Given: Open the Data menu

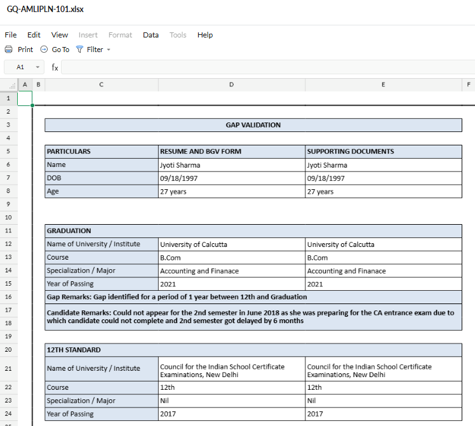Looking at the screenshot, I should click(x=151, y=35).
